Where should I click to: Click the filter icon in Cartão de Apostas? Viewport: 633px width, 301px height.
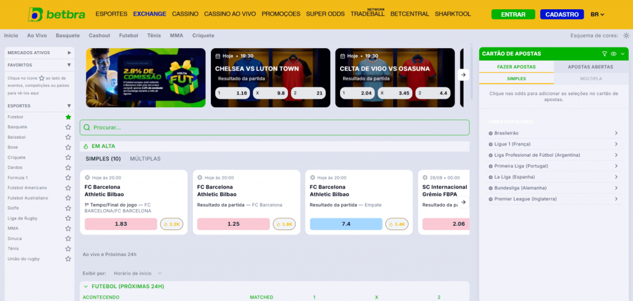(x=605, y=54)
